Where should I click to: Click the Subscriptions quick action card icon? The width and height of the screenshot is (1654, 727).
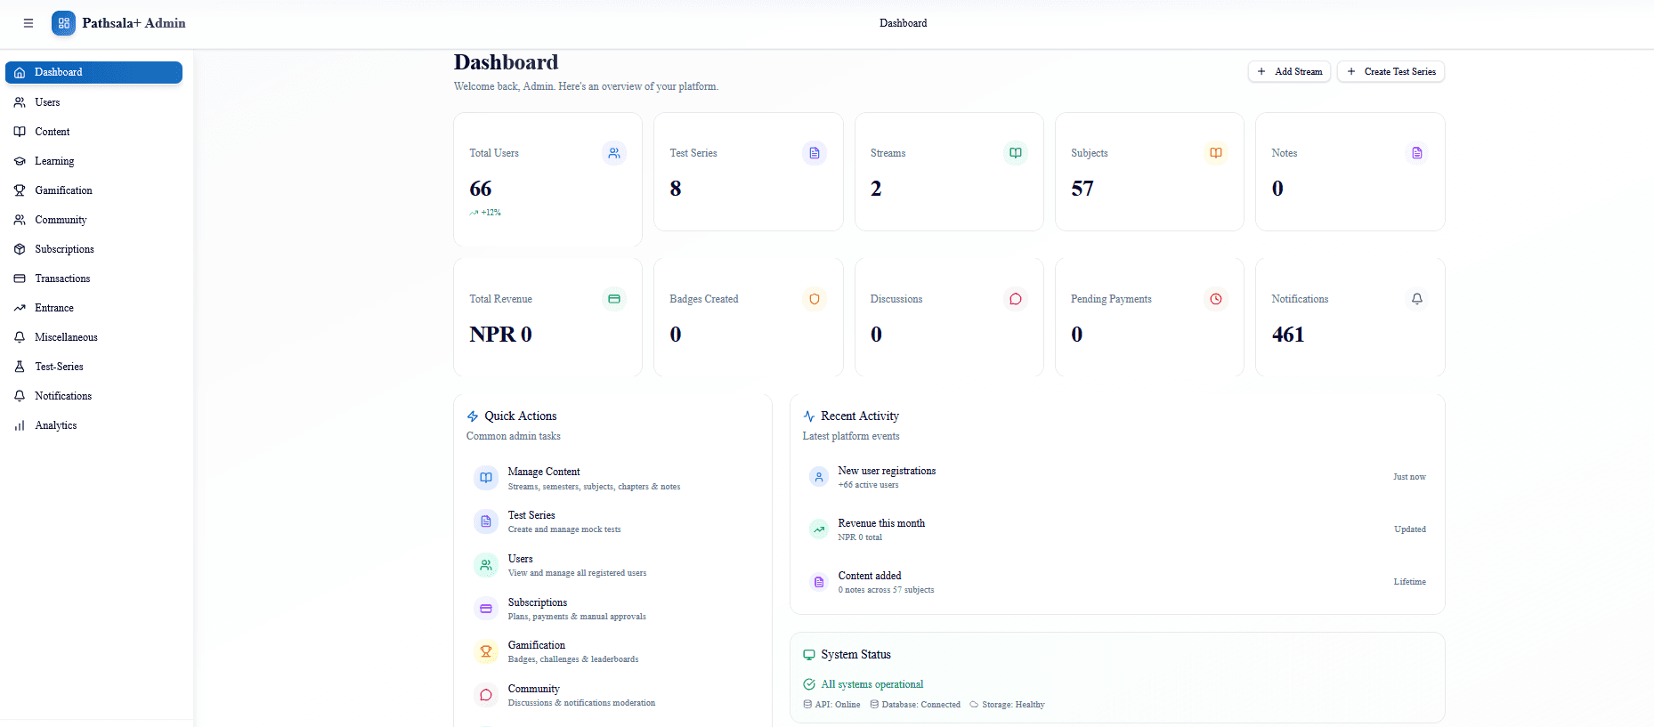click(486, 609)
